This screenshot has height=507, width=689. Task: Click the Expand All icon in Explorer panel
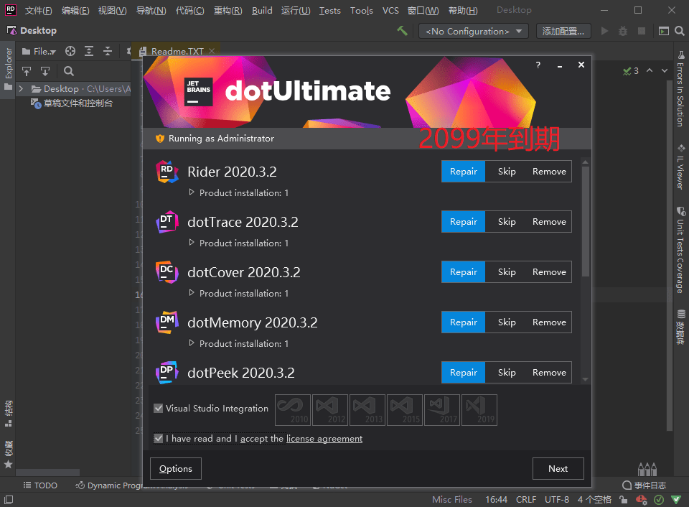click(x=89, y=52)
